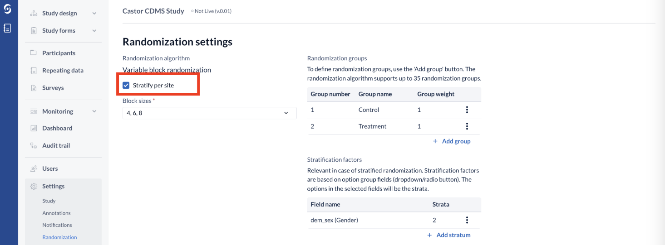Open three-dot menu for Control group

coord(467,110)
